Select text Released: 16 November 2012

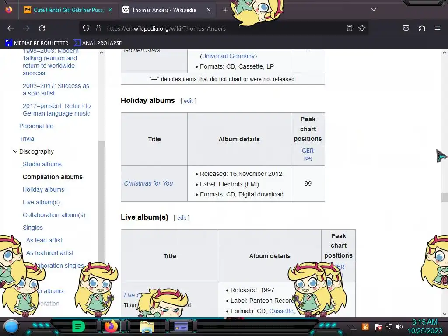point(241,174)
